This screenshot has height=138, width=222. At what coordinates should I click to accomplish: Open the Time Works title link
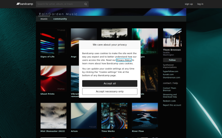108,131
